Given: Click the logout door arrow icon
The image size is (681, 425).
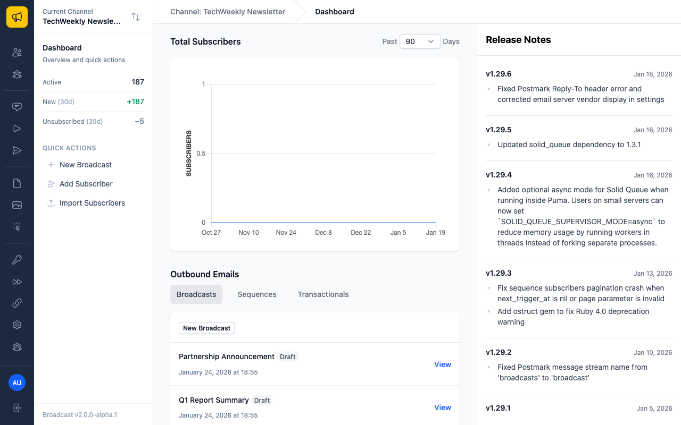Looking at the screenshot, I should [x=17, y=408].
